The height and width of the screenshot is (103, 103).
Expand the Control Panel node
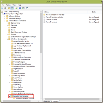tap(7, 23)
